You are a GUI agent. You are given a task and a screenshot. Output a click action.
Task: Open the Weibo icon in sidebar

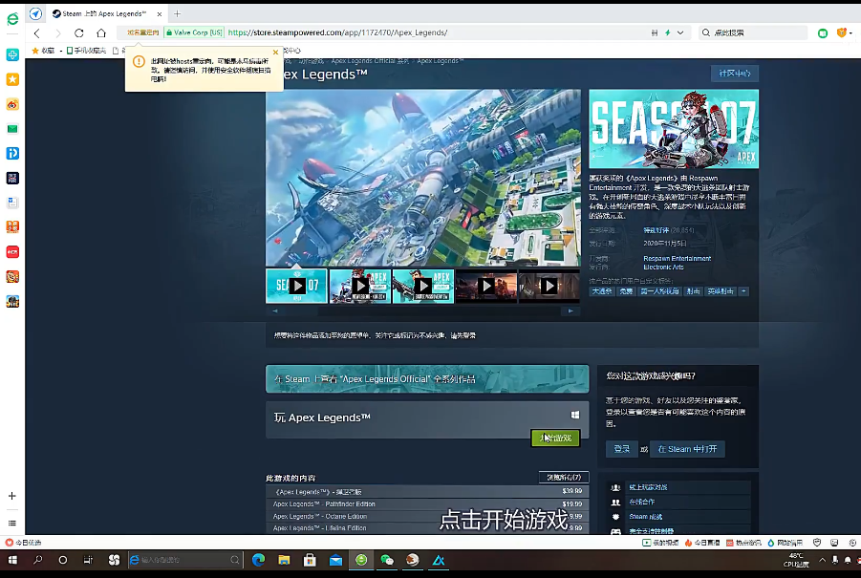click(12, 104)
